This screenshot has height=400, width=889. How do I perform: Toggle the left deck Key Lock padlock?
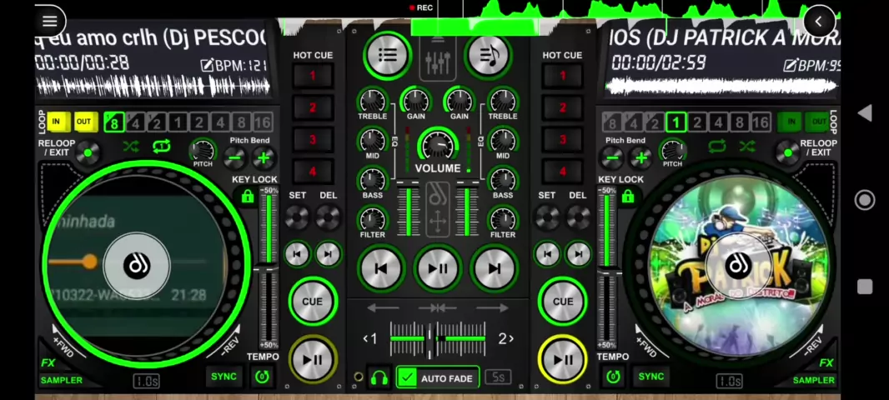247,197
